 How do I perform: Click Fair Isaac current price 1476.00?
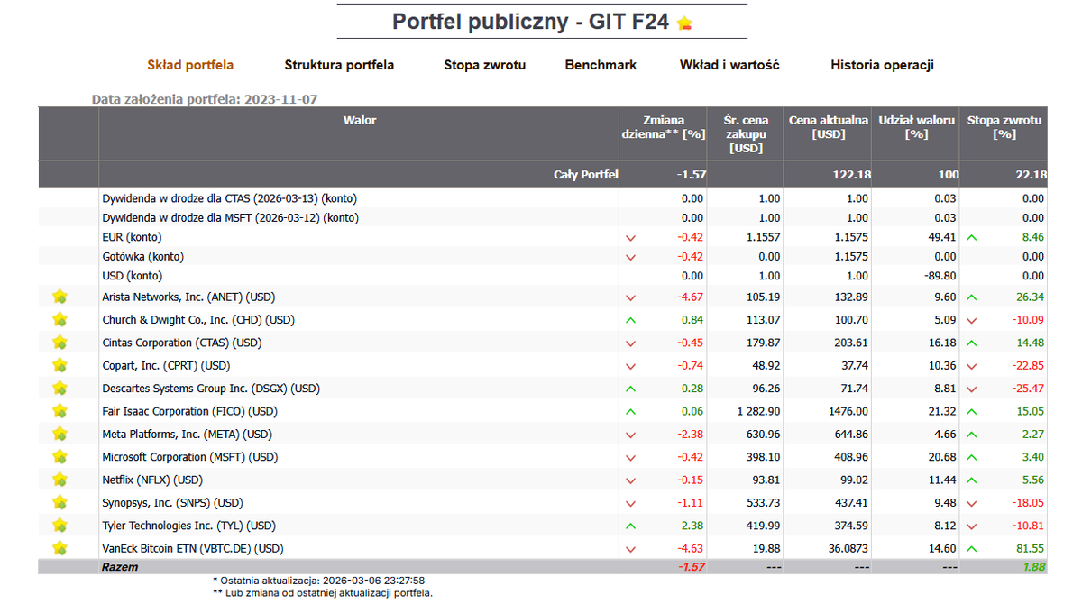pos(848,411)
